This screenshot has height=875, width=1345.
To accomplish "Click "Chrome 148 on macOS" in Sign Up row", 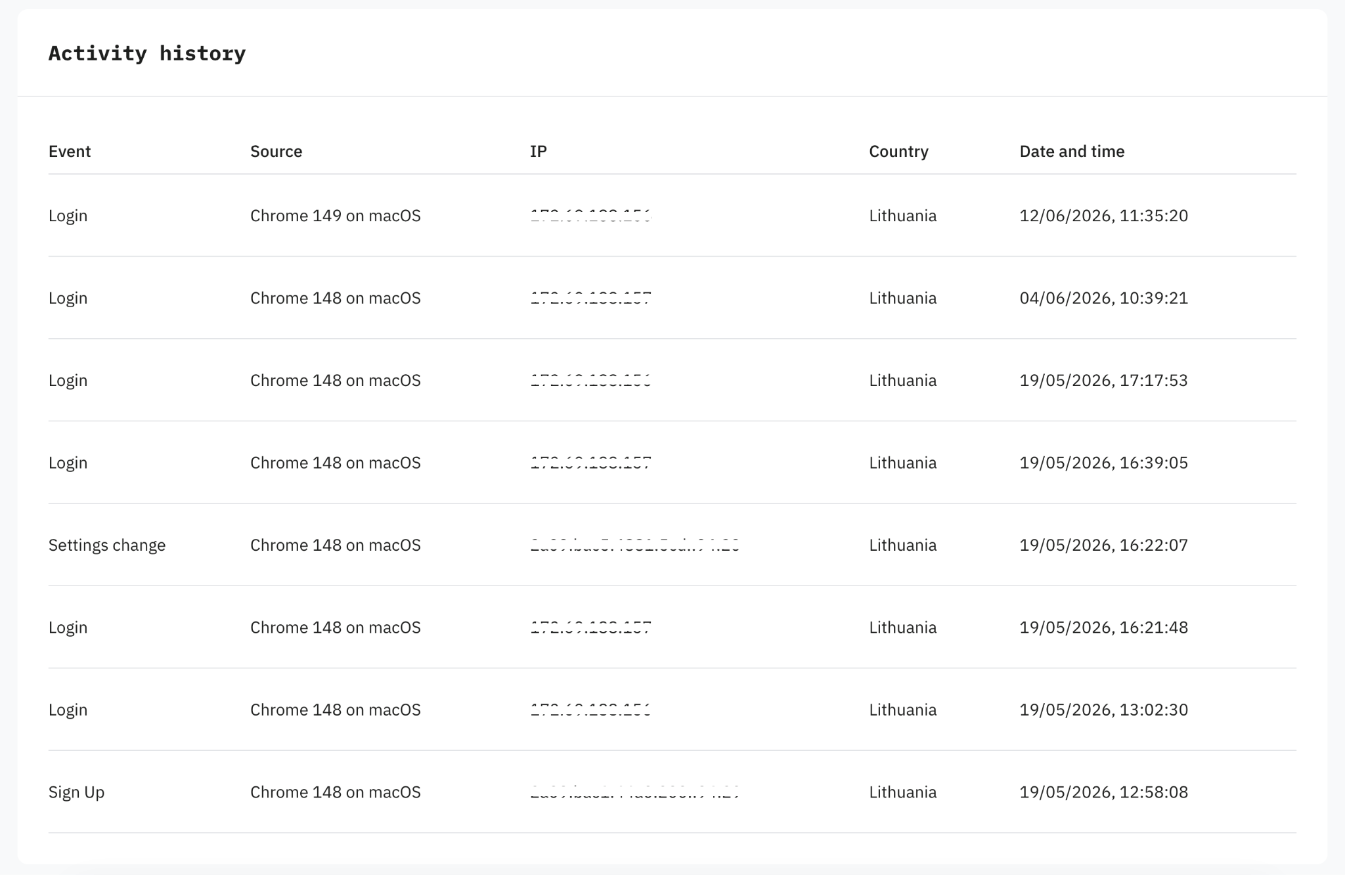I will click(x=336, y=792).
